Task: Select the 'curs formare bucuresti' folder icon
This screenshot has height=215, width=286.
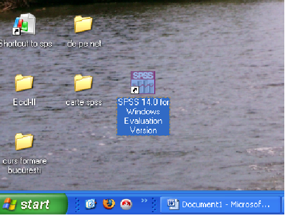Action: [x=24, y=142]
